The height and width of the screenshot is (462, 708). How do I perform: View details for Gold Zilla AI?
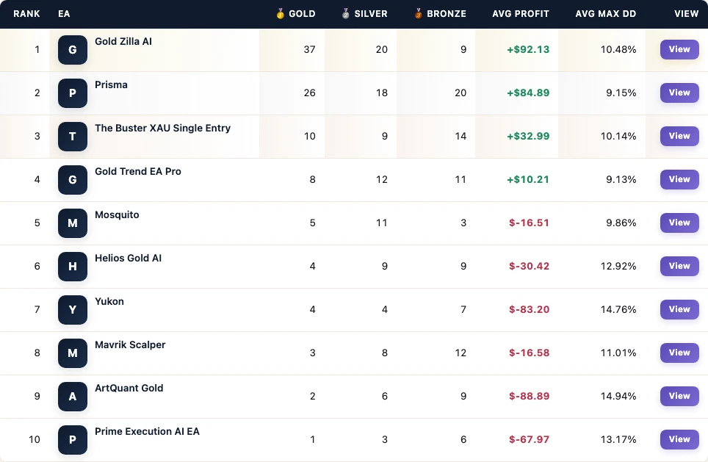679,49
